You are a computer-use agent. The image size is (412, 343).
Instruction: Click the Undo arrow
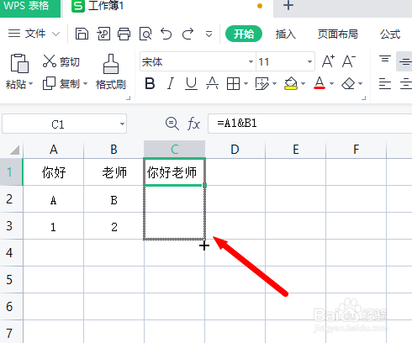[166, 34]
